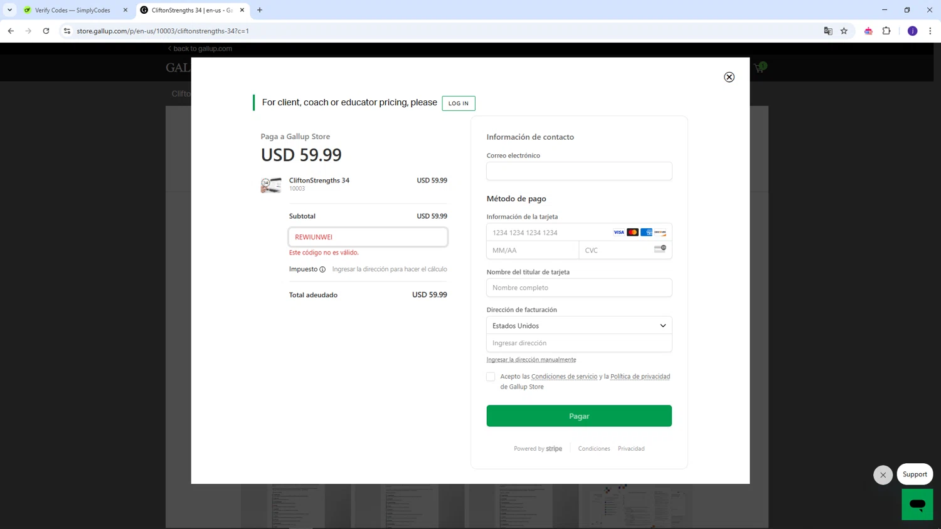The width and height of the screenshot is (941, 529).
Task: Open the shopping cart icon
Action: 760,68
